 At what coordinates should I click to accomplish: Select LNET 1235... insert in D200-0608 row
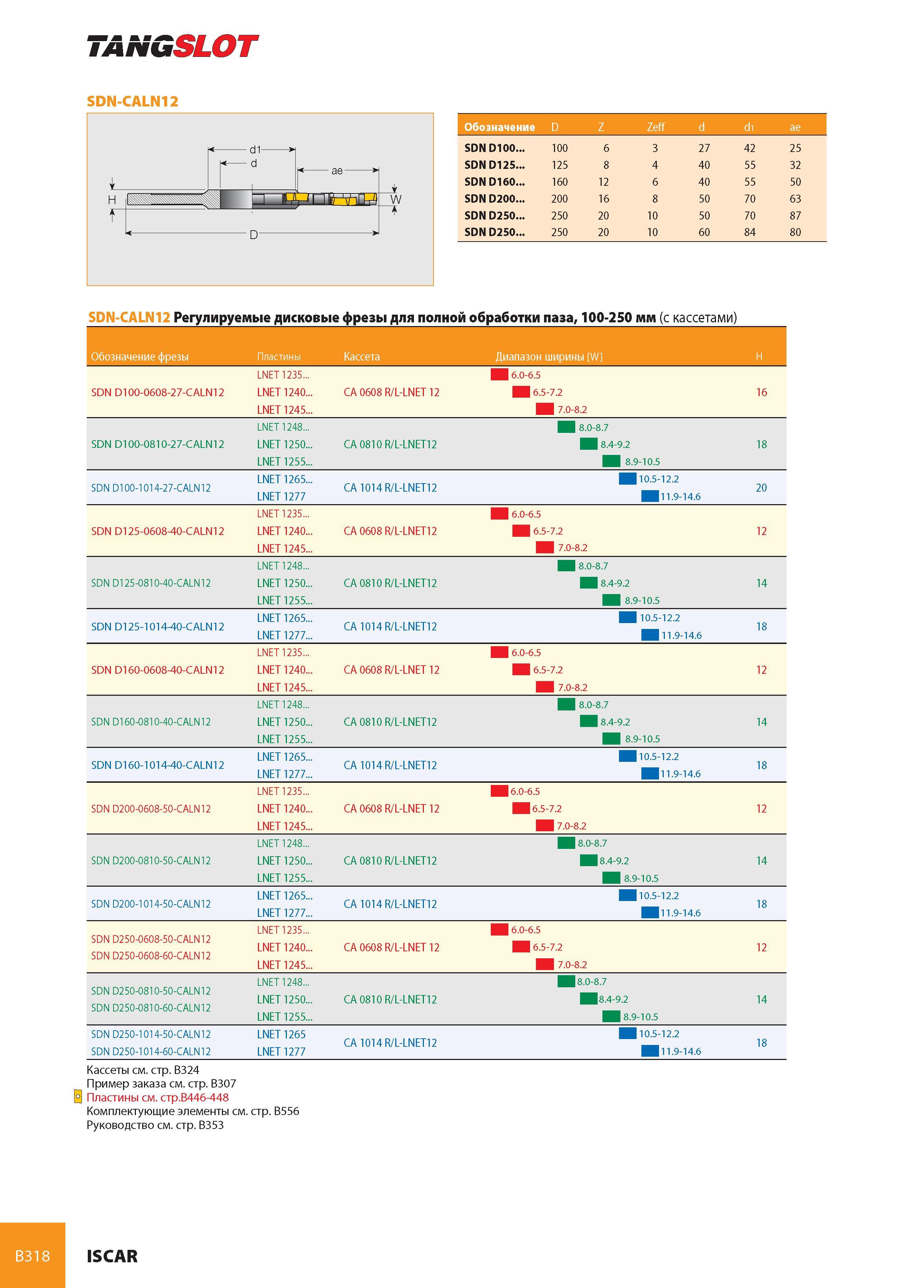(x=283, y=792)
